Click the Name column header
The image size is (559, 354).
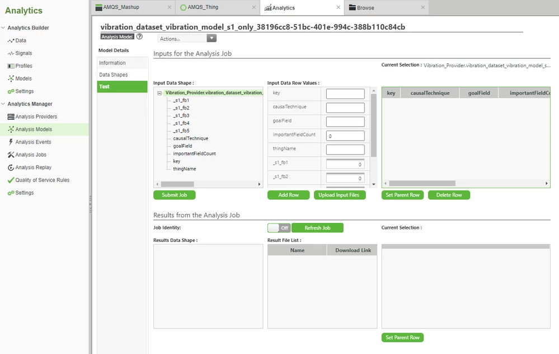[x=297, y=250]
